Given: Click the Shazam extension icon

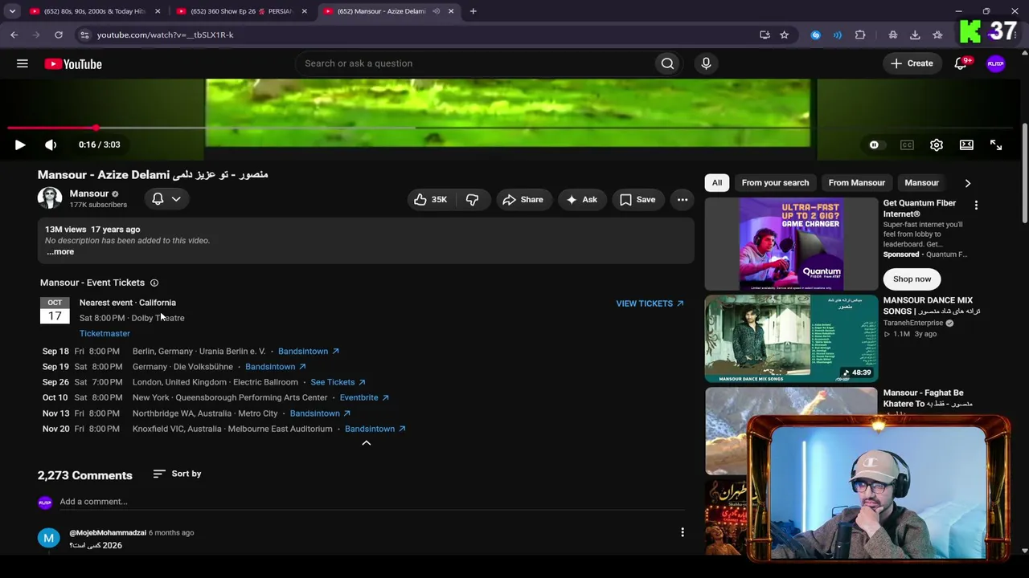Looking at the screenshot, I should [816, 35].
